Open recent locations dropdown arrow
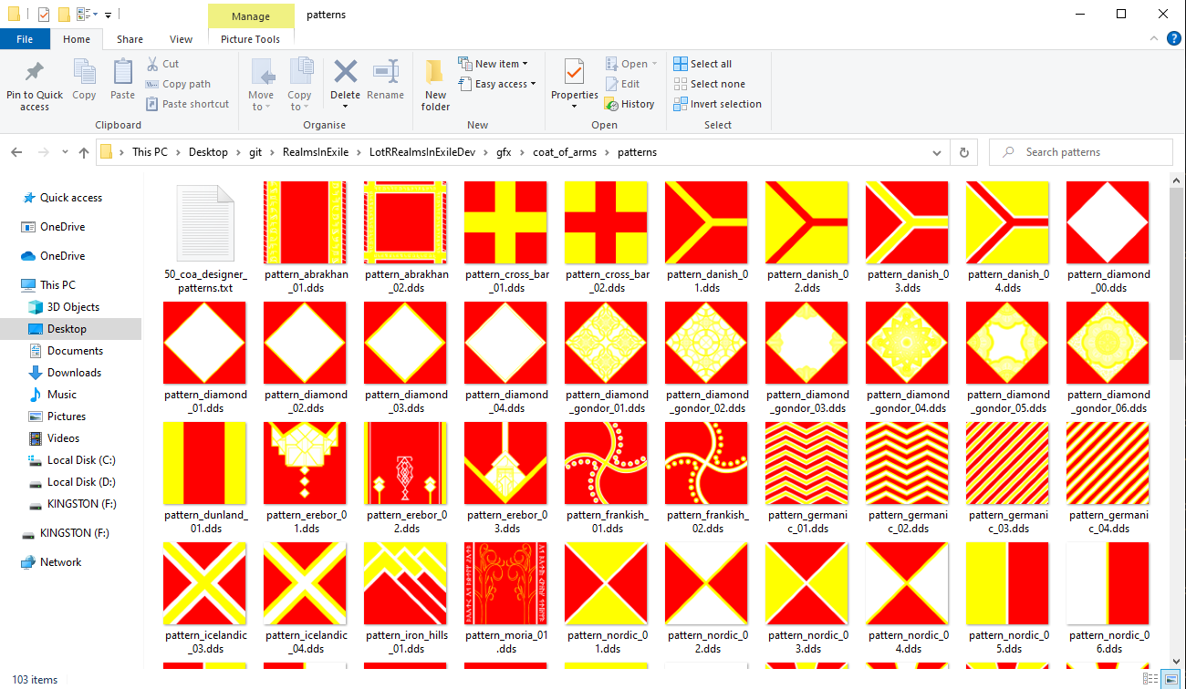 (x=65, y=152)
